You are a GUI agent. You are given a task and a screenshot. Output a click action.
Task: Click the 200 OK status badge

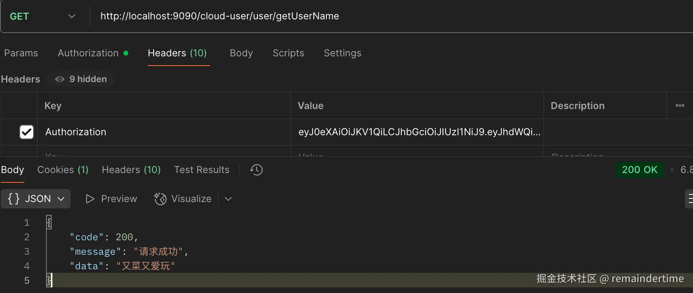click(x=639, y=170)
